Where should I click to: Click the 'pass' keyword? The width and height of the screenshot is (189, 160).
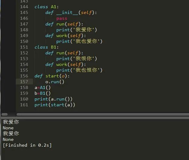click(x=62, y=19)
